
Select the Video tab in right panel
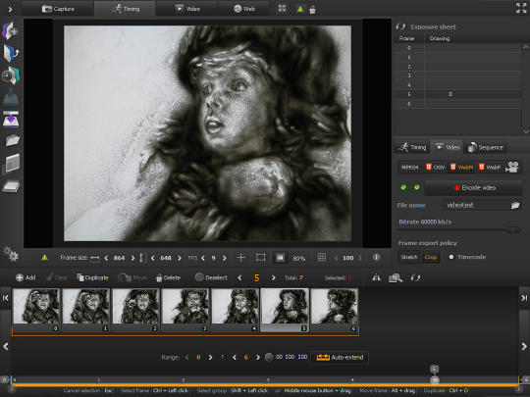click(x=447, y=147)
